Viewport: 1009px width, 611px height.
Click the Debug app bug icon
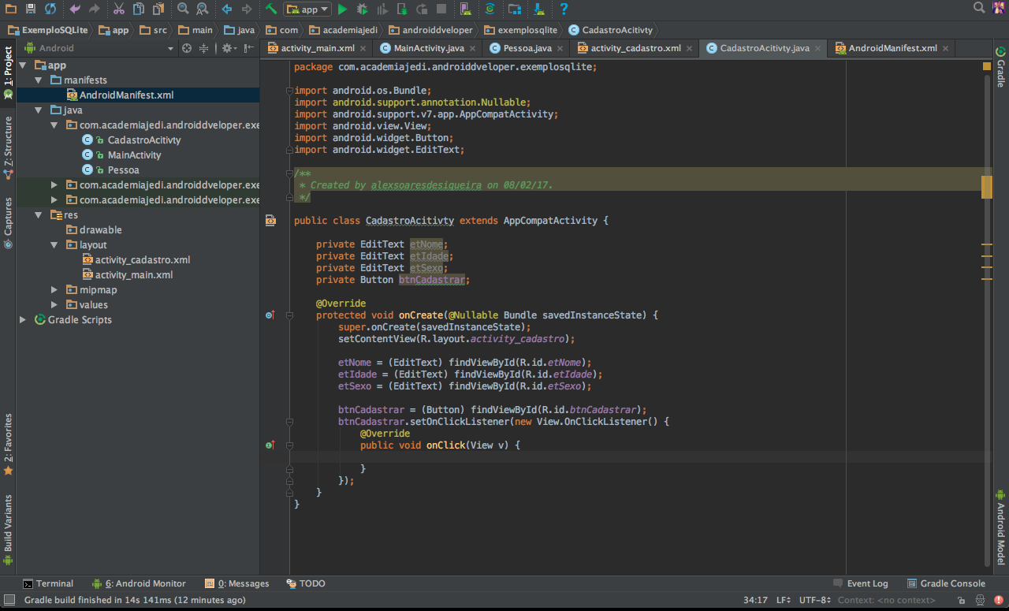tap(362, 9)
